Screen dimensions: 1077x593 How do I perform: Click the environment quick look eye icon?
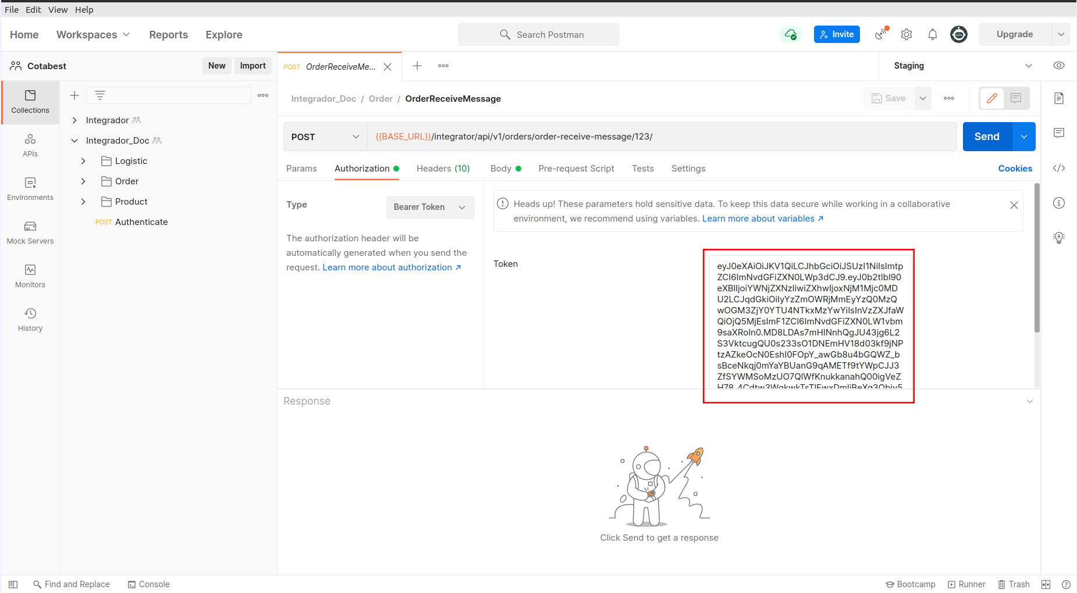1059,66
